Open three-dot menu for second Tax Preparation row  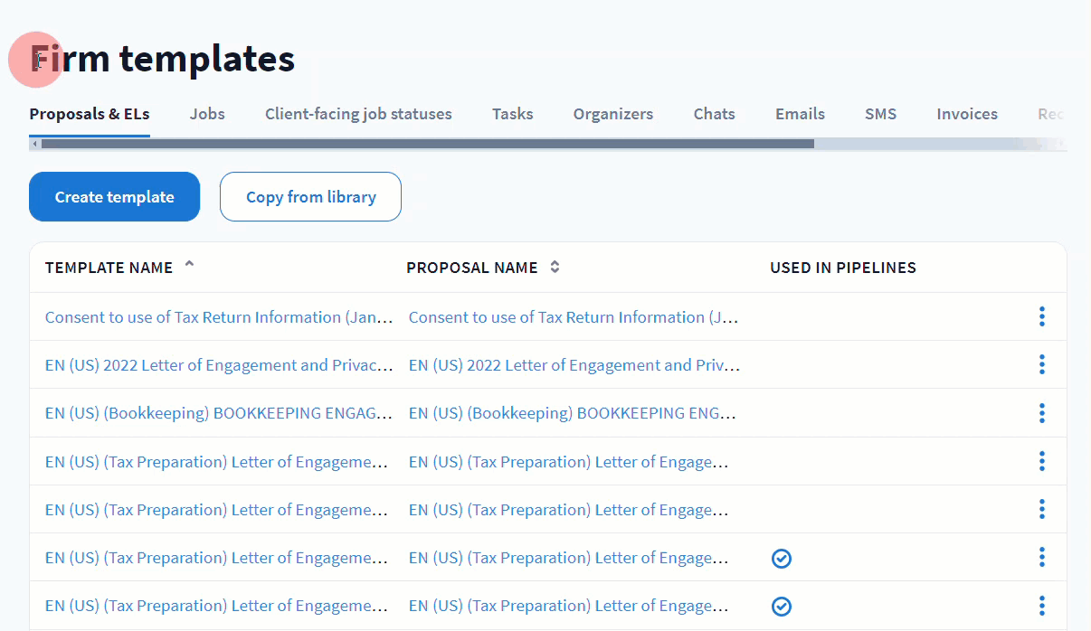tap(1041, 509)
